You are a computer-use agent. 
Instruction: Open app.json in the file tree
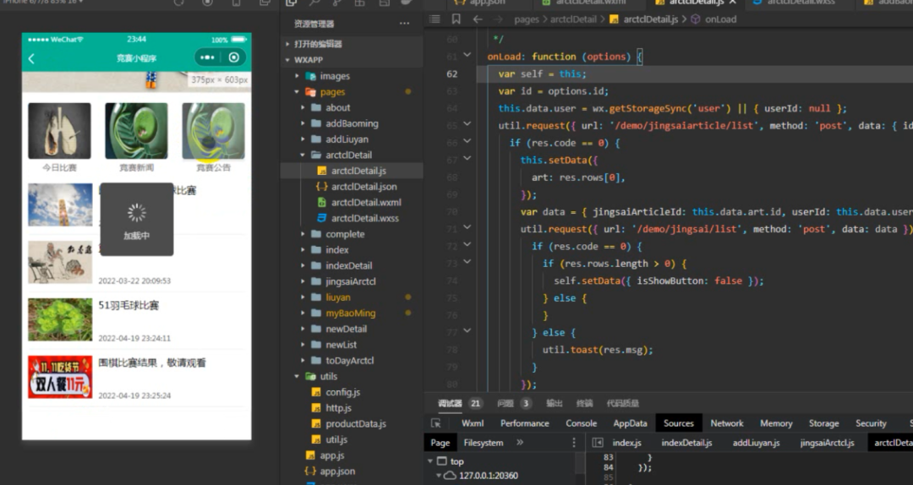[x=337, y=471]
